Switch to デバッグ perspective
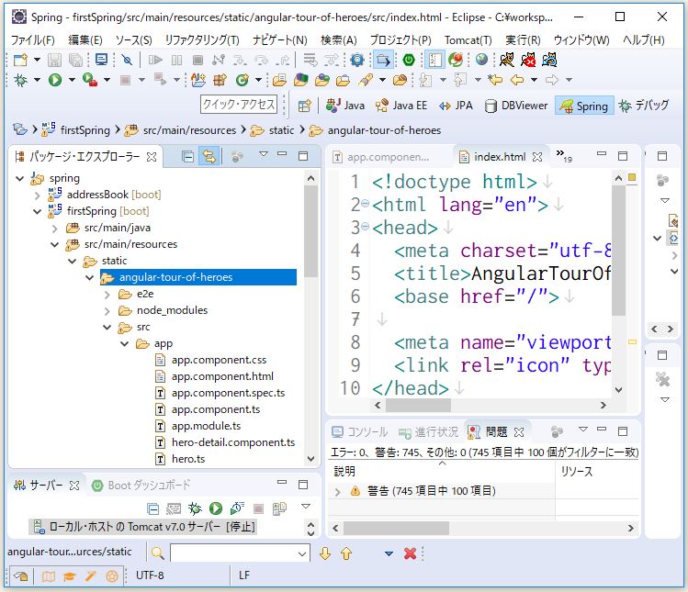Screen dimensions: 688x592 pyautogui.click(x=644, y=106)
